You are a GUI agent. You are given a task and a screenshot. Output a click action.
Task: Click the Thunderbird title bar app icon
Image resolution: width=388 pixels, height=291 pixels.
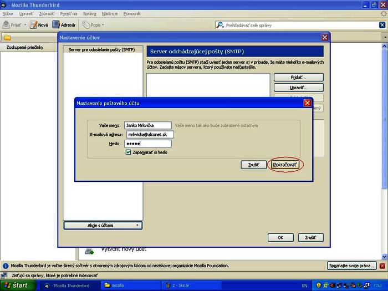coord(3,4)
